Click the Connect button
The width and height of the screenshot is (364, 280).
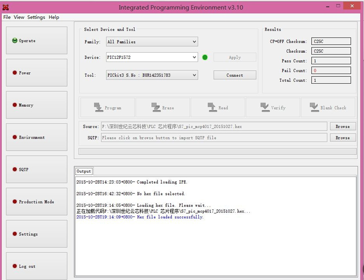[234, 75]
